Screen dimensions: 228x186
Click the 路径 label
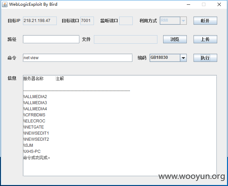point(12,39)
